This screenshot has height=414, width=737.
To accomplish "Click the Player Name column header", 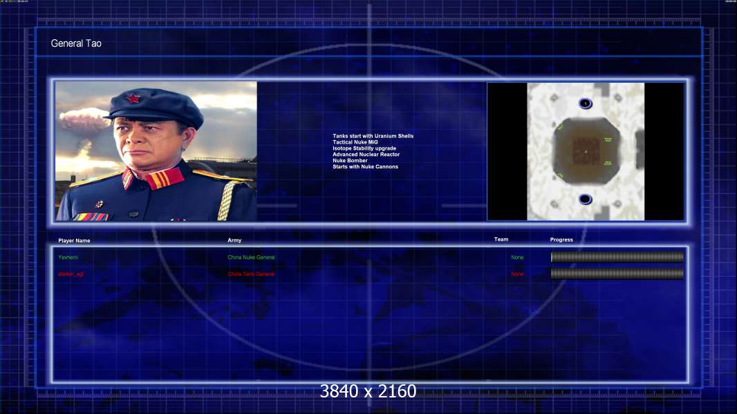I will pos(74,241).
